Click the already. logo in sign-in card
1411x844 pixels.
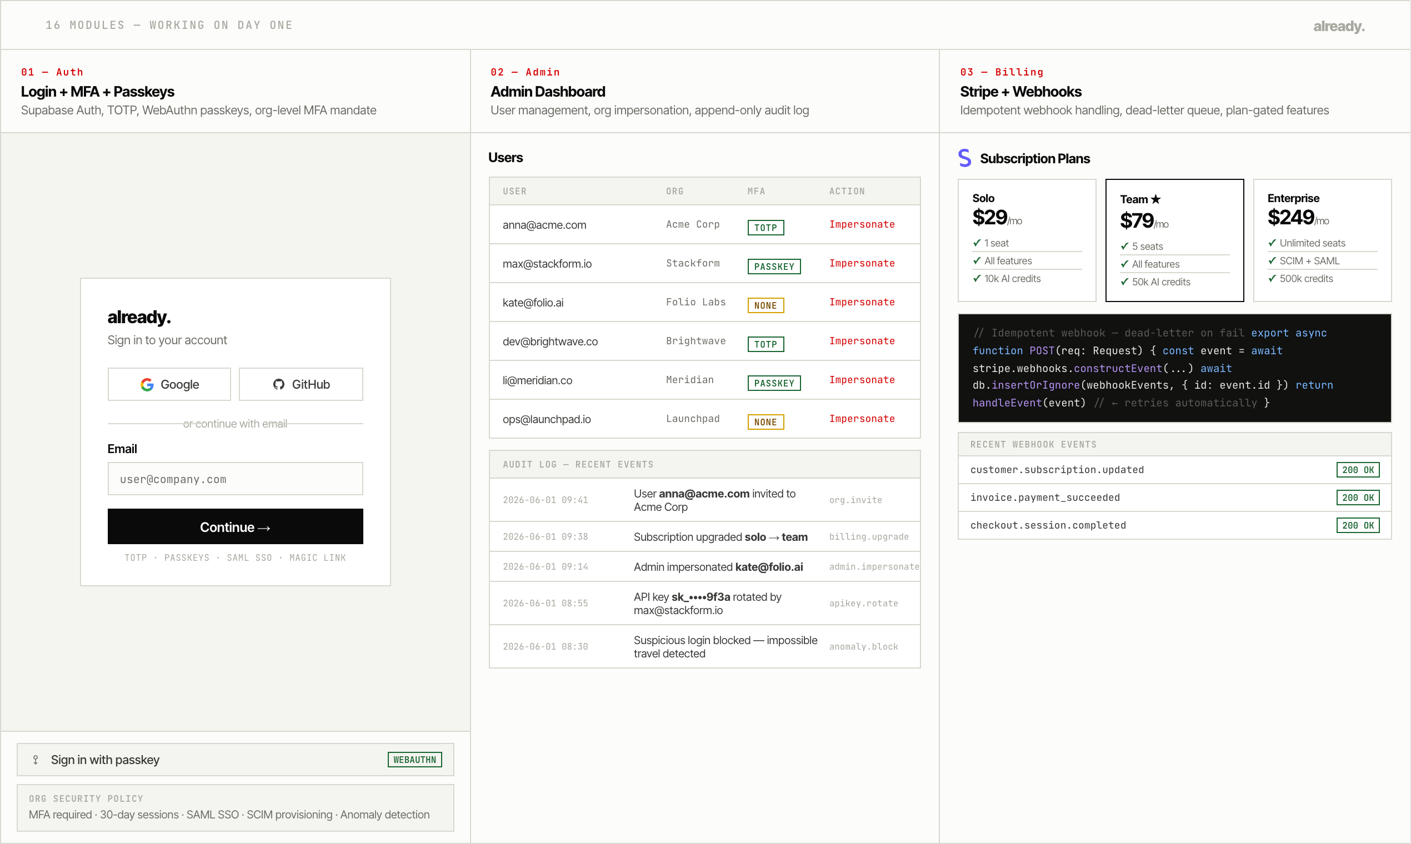pyautogui.click(x=139, y=317)
